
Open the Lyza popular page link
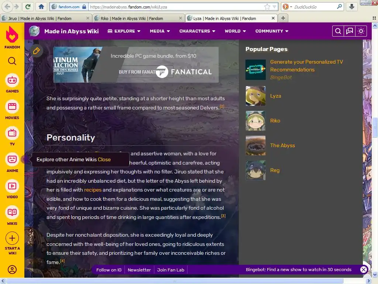pos(275,96)
